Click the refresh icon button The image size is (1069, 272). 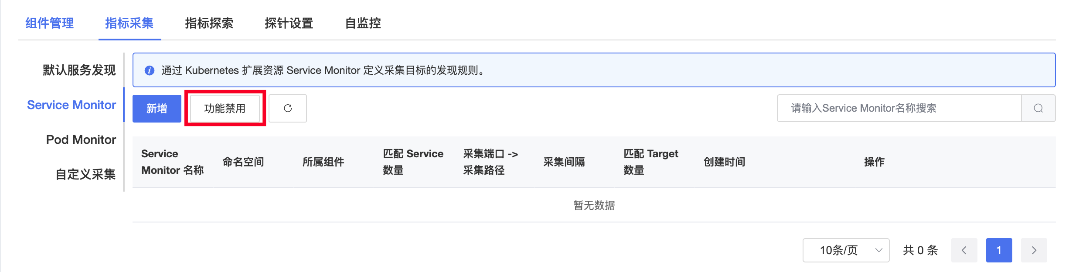click(288, 108)
